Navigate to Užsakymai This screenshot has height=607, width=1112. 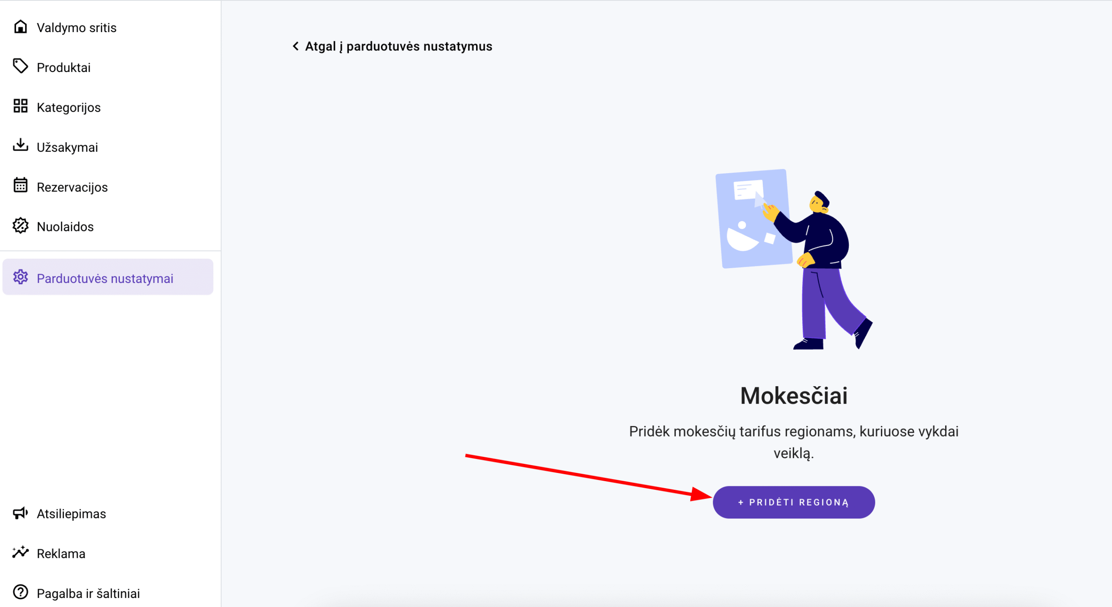click(x=67, y=147)
